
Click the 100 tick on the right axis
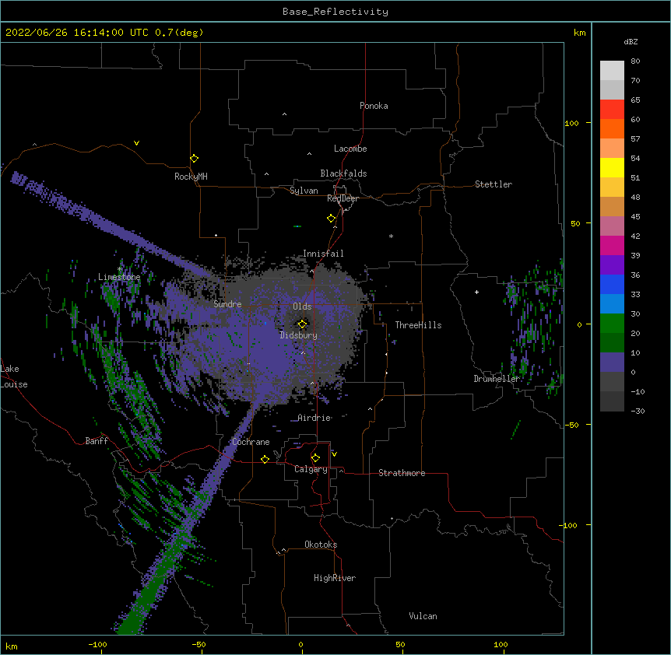(x=571, y=123)
